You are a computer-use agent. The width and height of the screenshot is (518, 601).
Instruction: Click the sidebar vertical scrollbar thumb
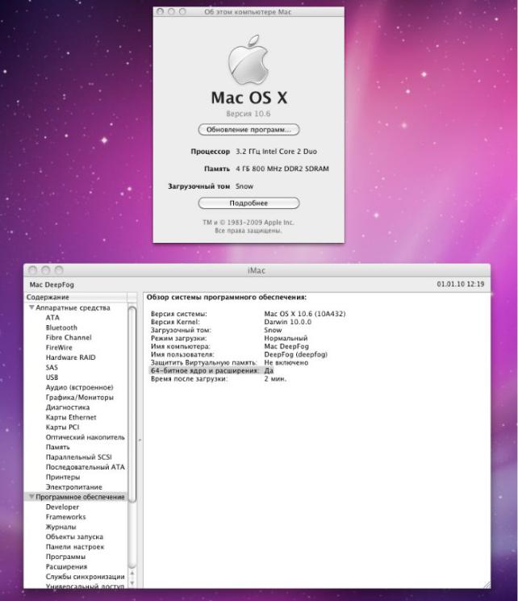click(x=132, y=404)
